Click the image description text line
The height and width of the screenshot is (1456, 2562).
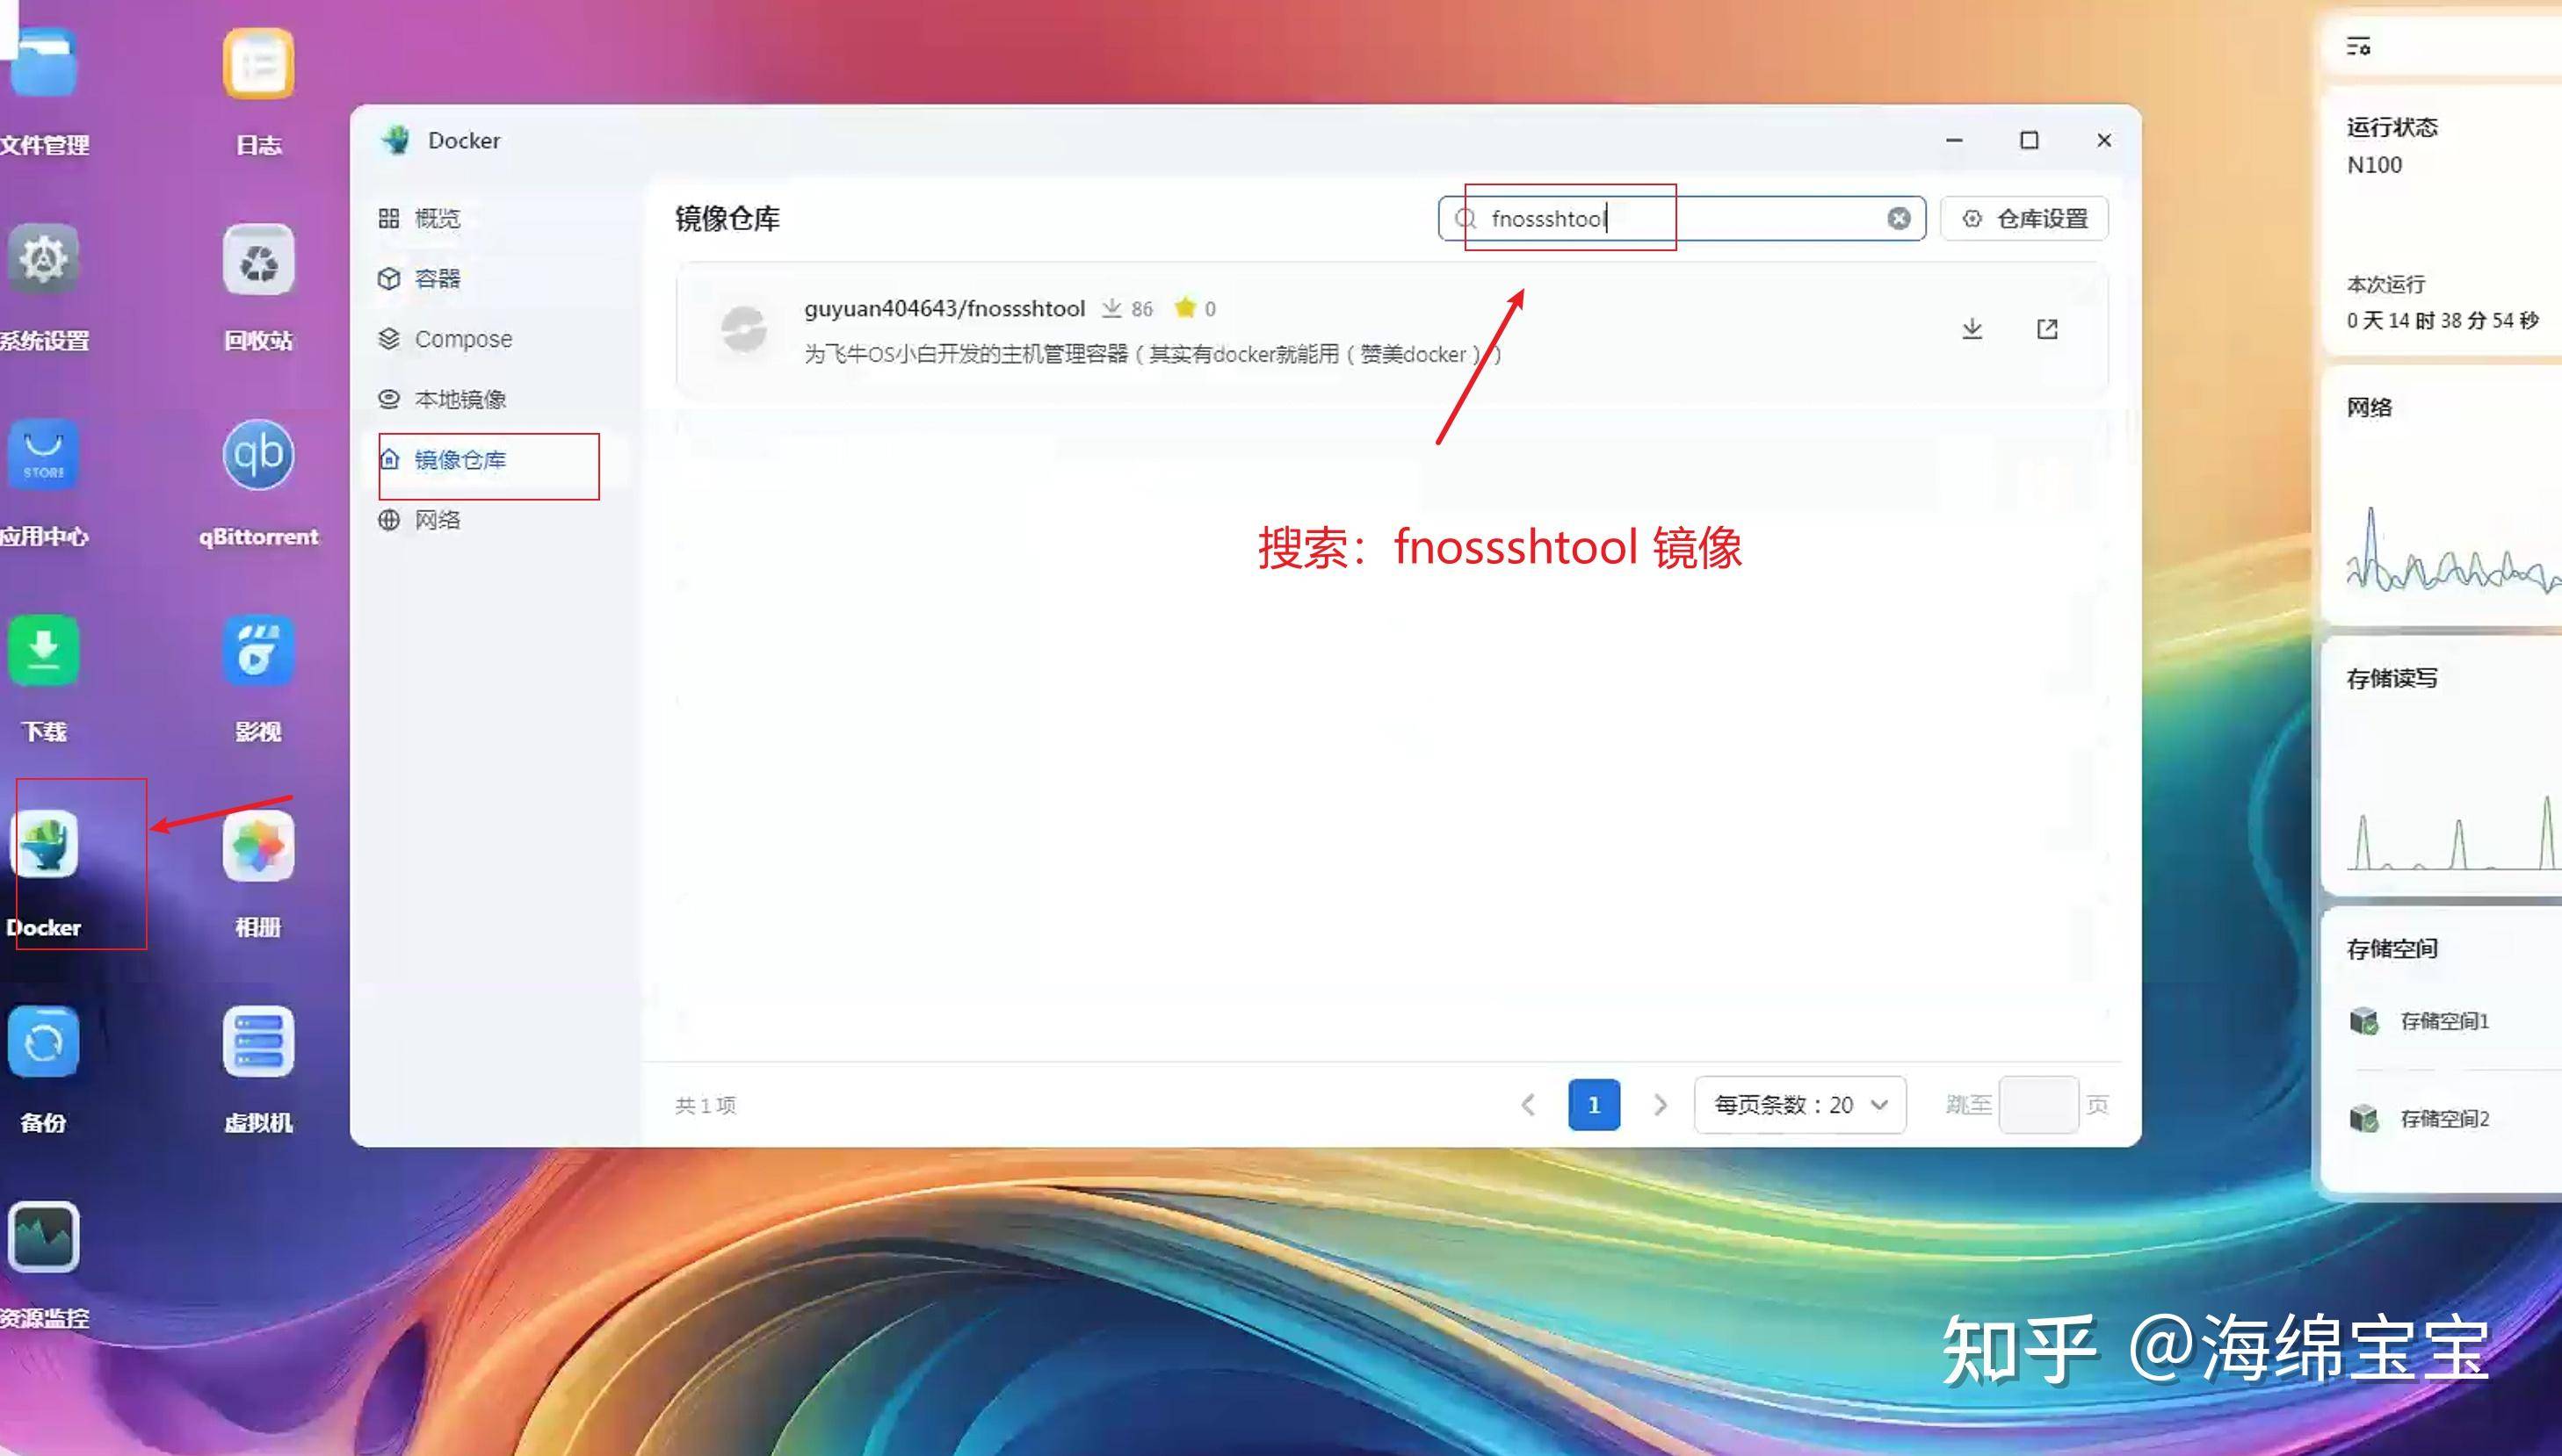tap(1153, 354)
